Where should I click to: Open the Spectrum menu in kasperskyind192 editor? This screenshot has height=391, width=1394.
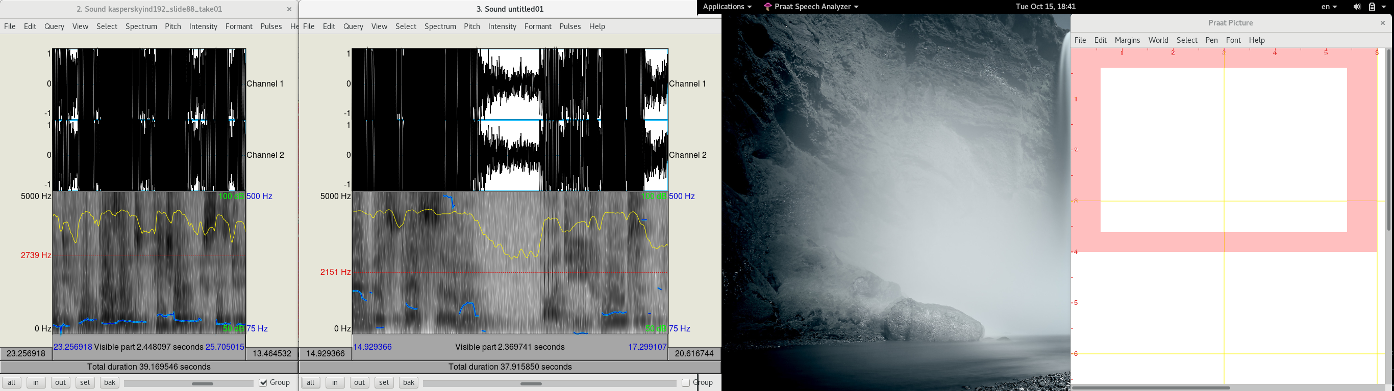[x=141, y=26]
